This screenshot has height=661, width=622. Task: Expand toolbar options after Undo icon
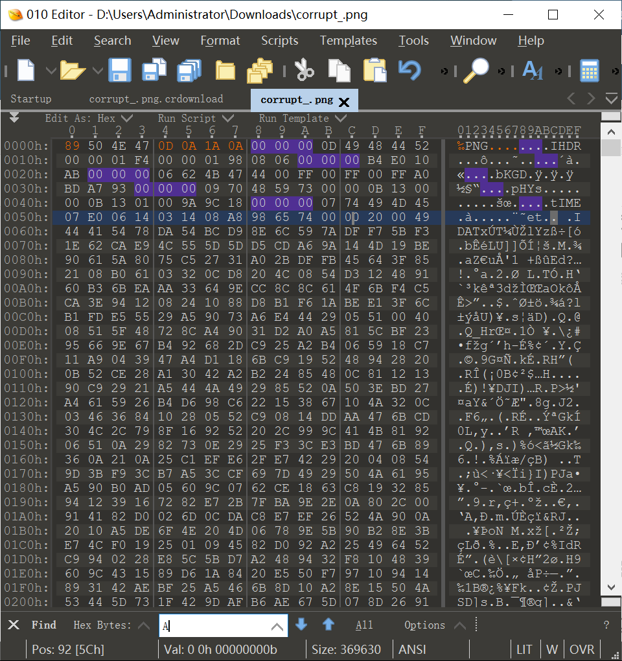click(x=444, y=71)
